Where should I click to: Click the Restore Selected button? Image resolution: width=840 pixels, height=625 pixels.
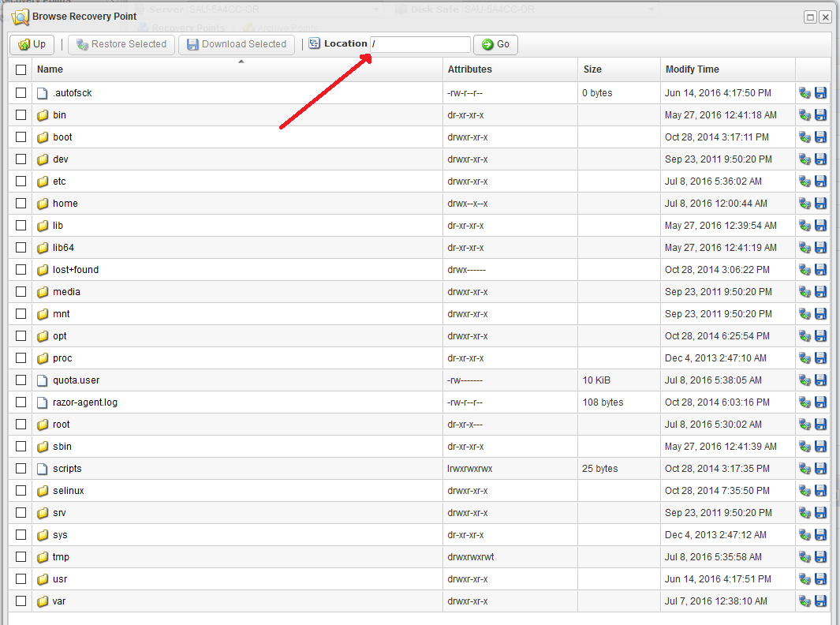pyautogui.click(x=121, y=44)
